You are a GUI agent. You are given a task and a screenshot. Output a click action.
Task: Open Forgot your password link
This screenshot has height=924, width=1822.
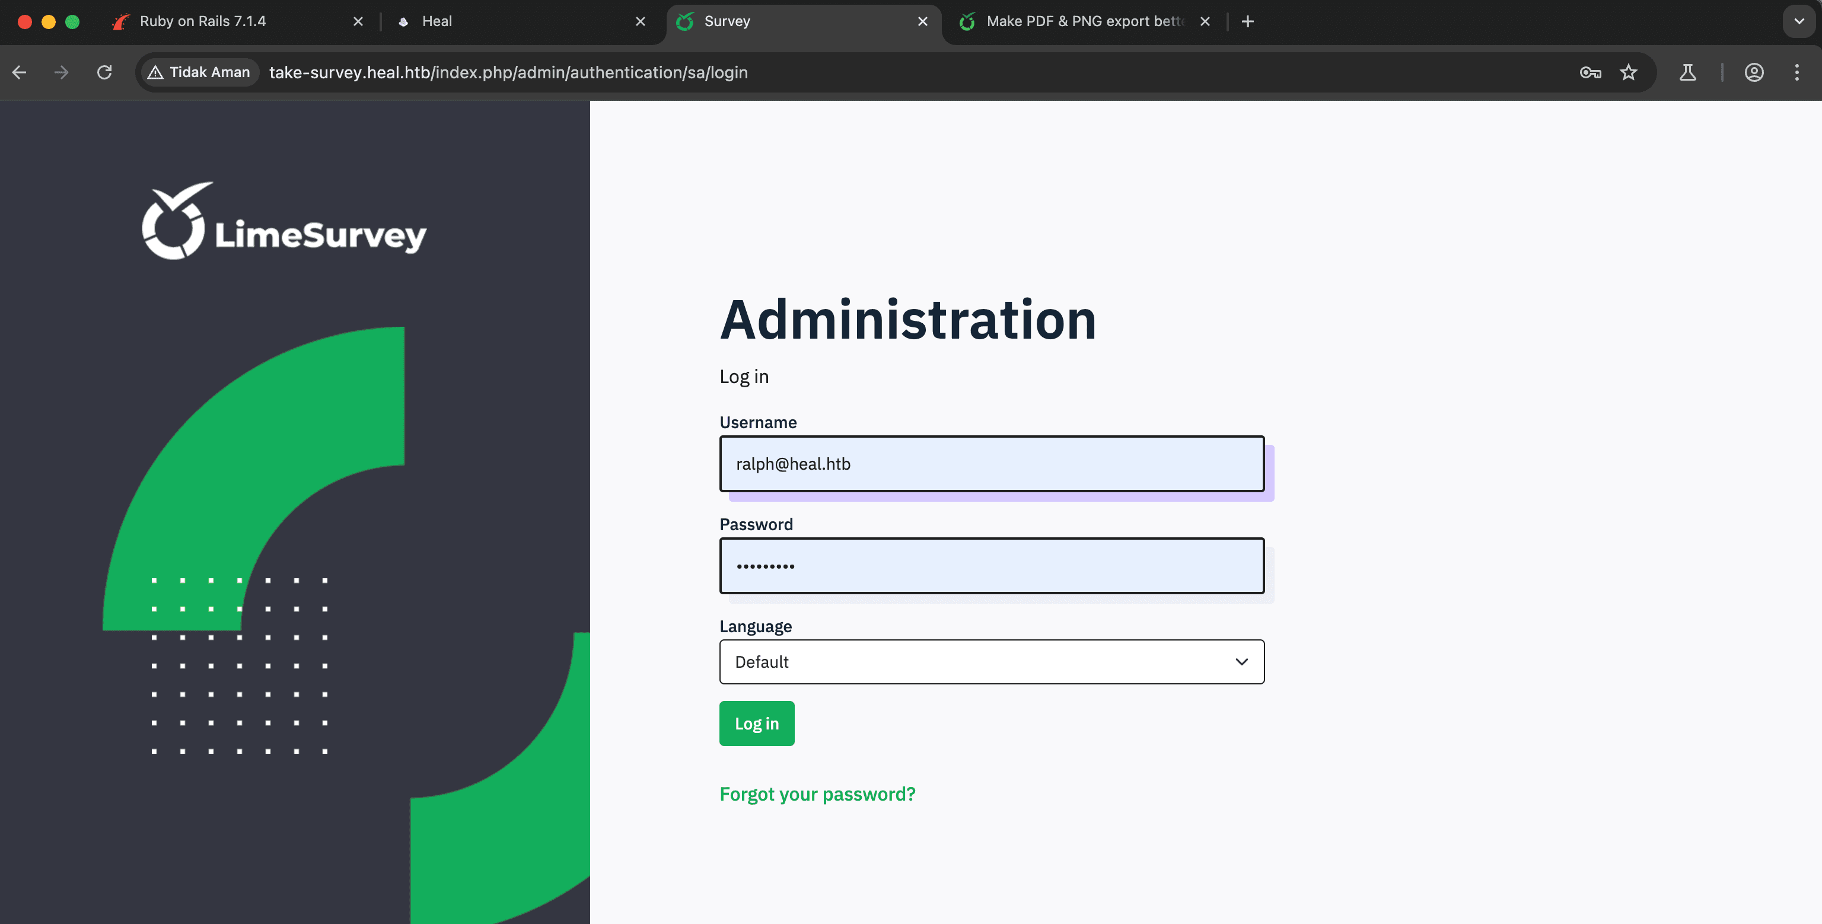(x=817, y=794)
